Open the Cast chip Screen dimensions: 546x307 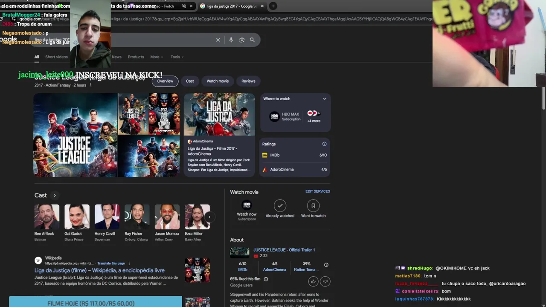click(190, 81)
